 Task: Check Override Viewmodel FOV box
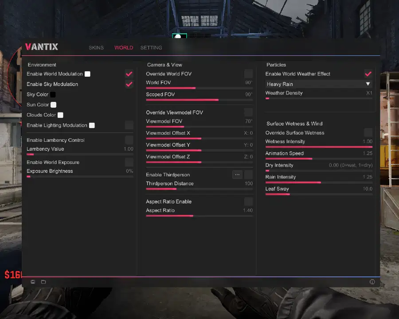coord(248,112)
